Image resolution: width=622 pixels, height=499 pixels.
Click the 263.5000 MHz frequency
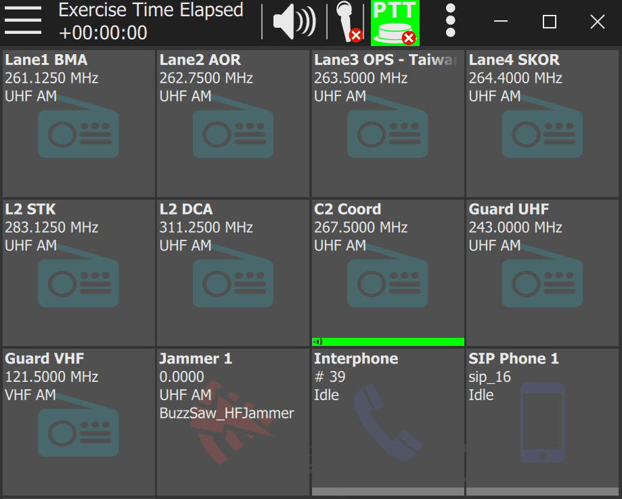tap(361, 79)
